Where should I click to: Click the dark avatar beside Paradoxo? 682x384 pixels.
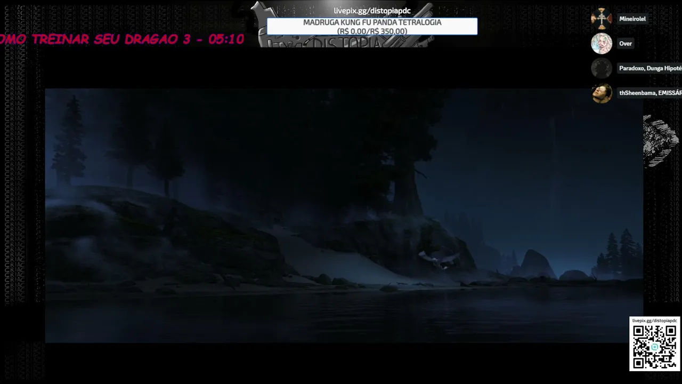click(x=602, y=68)
